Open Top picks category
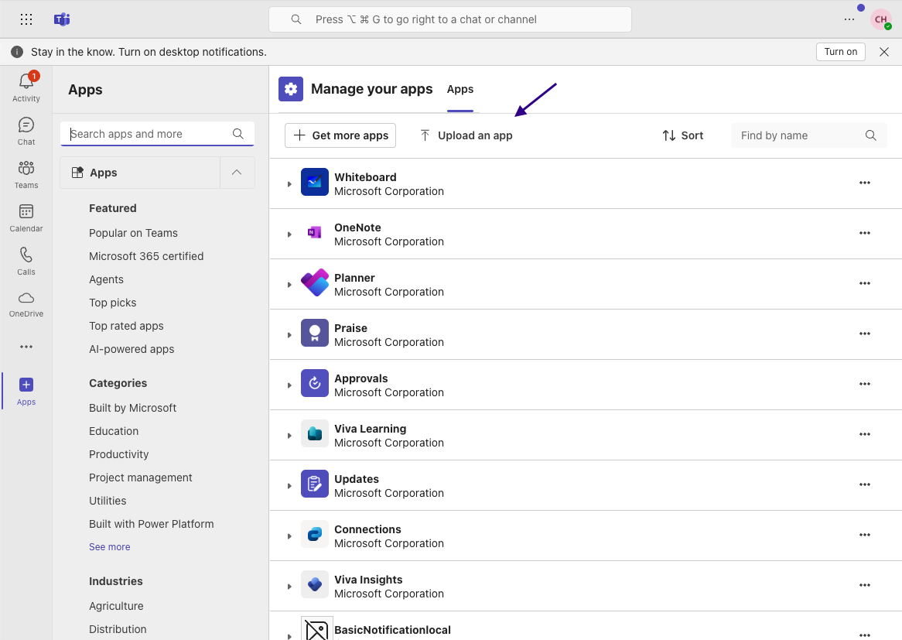Viewport: 902px width, 640px height. coord(113,303)
